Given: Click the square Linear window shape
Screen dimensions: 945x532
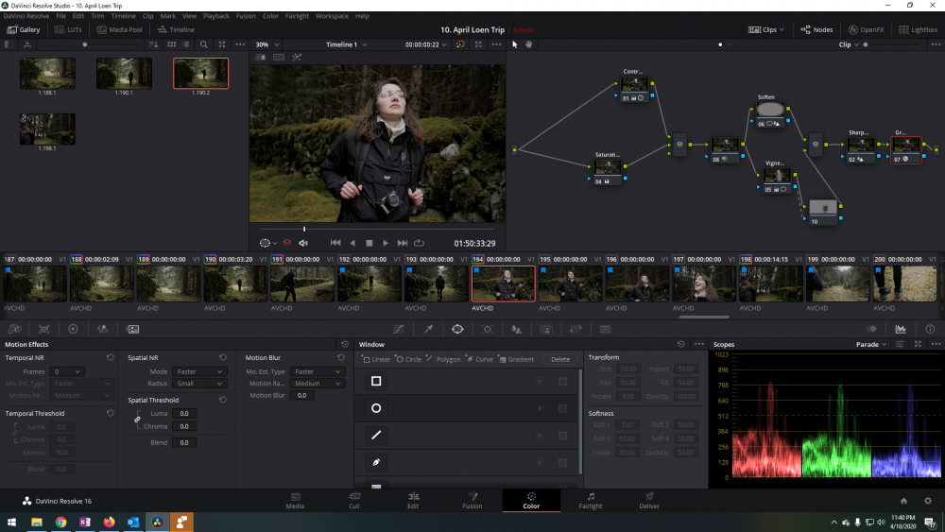Looking at the screenshot, I should [376, 381].
